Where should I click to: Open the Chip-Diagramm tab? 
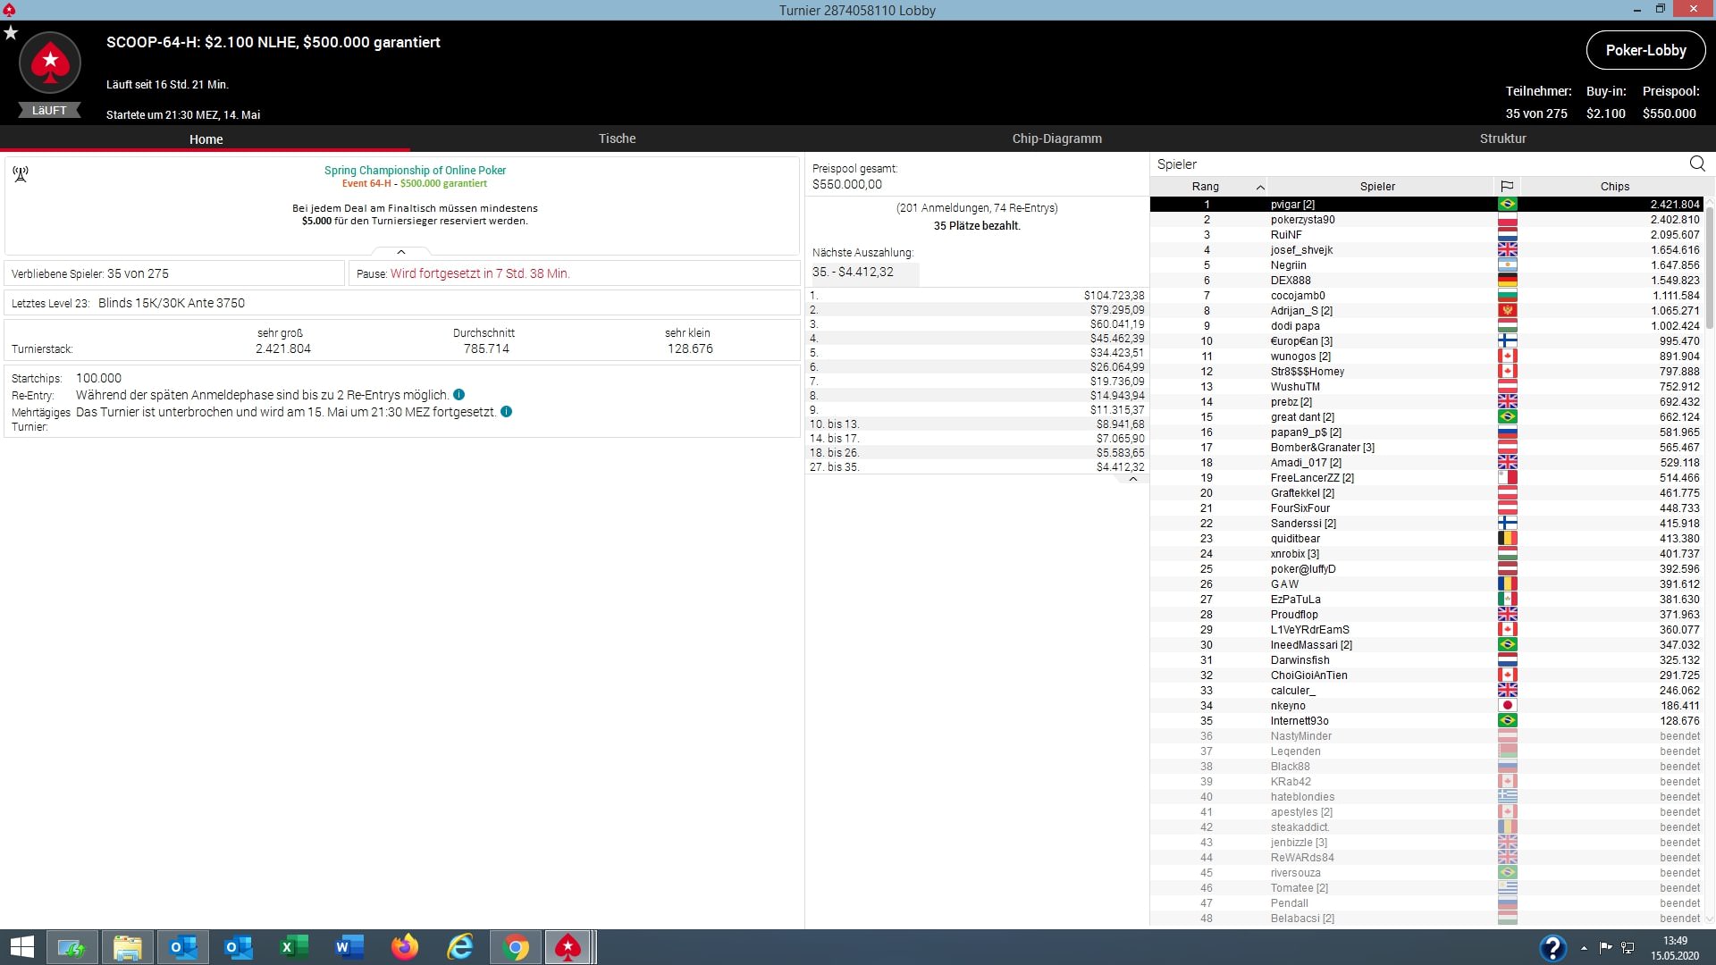[x=1056, y=138]
